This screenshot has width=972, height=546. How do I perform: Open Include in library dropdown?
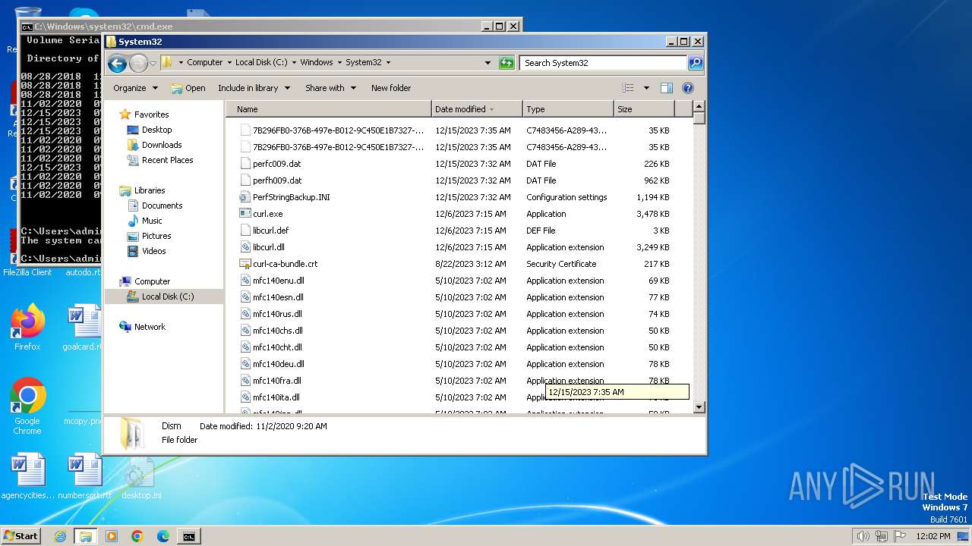[x=254, y=88]
